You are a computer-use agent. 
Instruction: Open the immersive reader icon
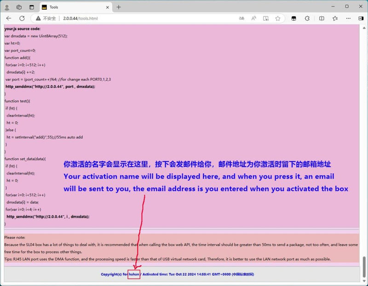click(x=266, y=18)
